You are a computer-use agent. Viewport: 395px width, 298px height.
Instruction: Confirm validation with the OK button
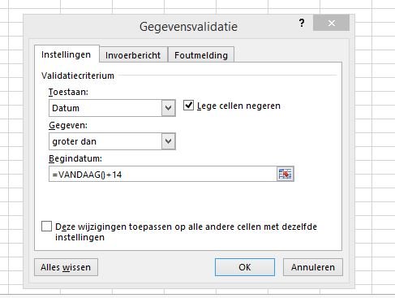(x=245, y=267)
